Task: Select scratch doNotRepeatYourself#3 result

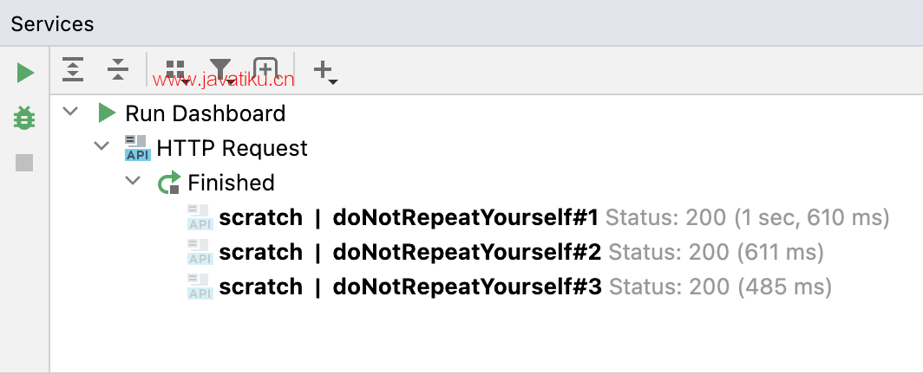Action: pos(509,287)
